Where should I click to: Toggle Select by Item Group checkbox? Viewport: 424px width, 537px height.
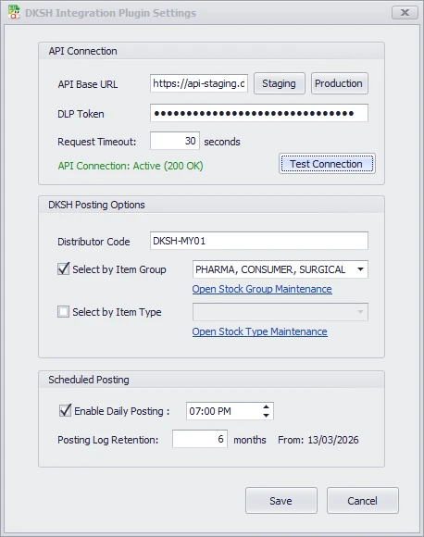pos(63,269)
